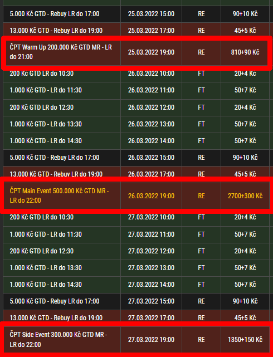This screenshot has height=357, width=273.
Task: Select the tournament starting 26.03.2022 13:00
Action: point(136,124)
